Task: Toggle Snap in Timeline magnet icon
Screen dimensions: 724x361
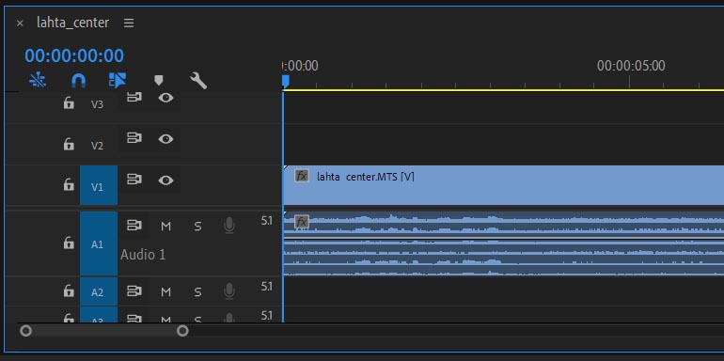Action: click(78, 81)
